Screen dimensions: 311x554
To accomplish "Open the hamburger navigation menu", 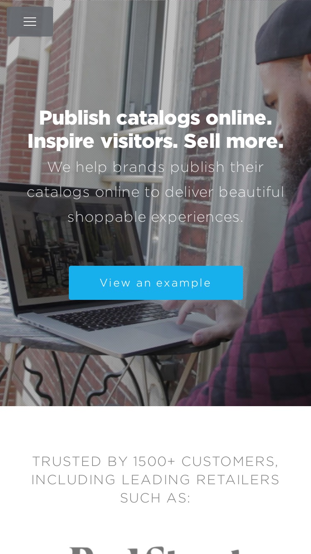I will (30, 22).
